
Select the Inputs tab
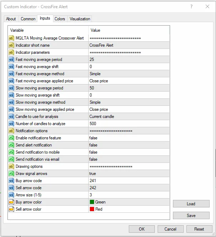(45, 18)
